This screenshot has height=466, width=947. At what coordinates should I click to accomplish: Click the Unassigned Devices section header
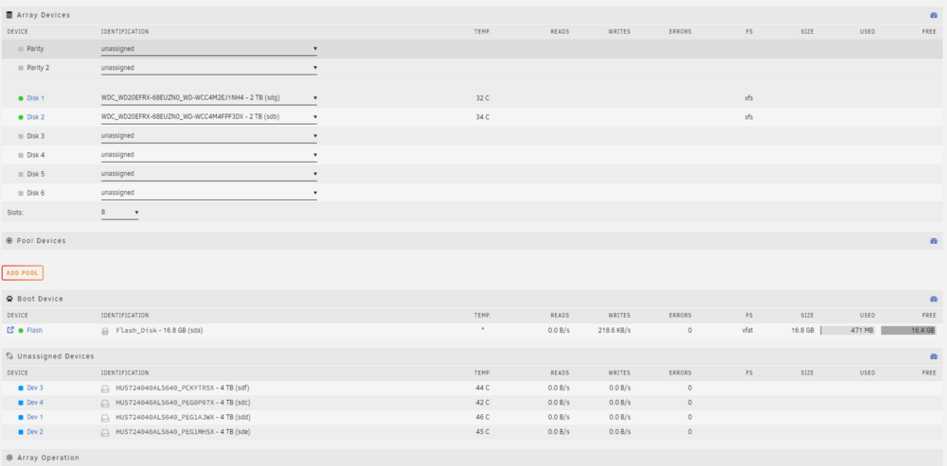(x=472, y=356)
